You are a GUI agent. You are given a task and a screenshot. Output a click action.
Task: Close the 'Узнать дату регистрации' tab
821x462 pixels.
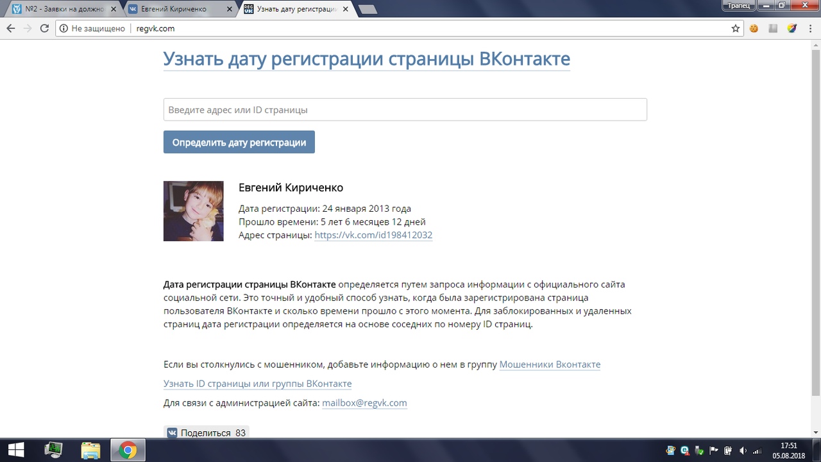click(x=344, y=10)
